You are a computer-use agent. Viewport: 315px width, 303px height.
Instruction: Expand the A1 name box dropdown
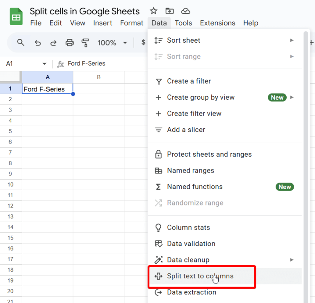point(44,64)
